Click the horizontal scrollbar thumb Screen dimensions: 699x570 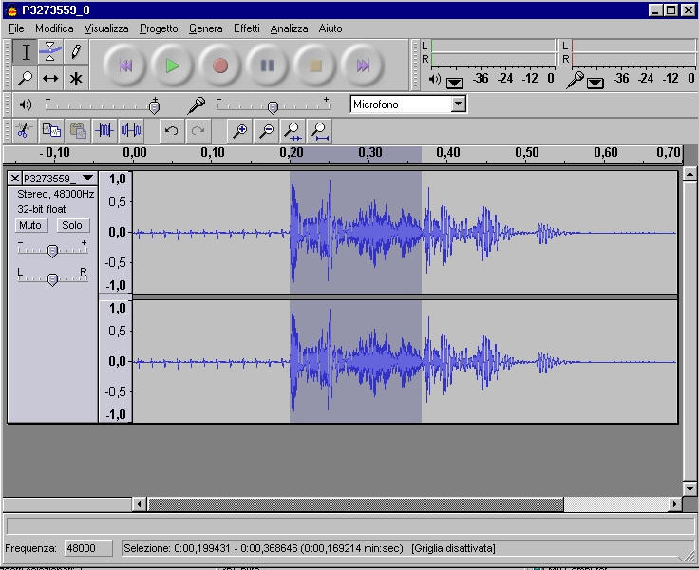coord(355,504)
